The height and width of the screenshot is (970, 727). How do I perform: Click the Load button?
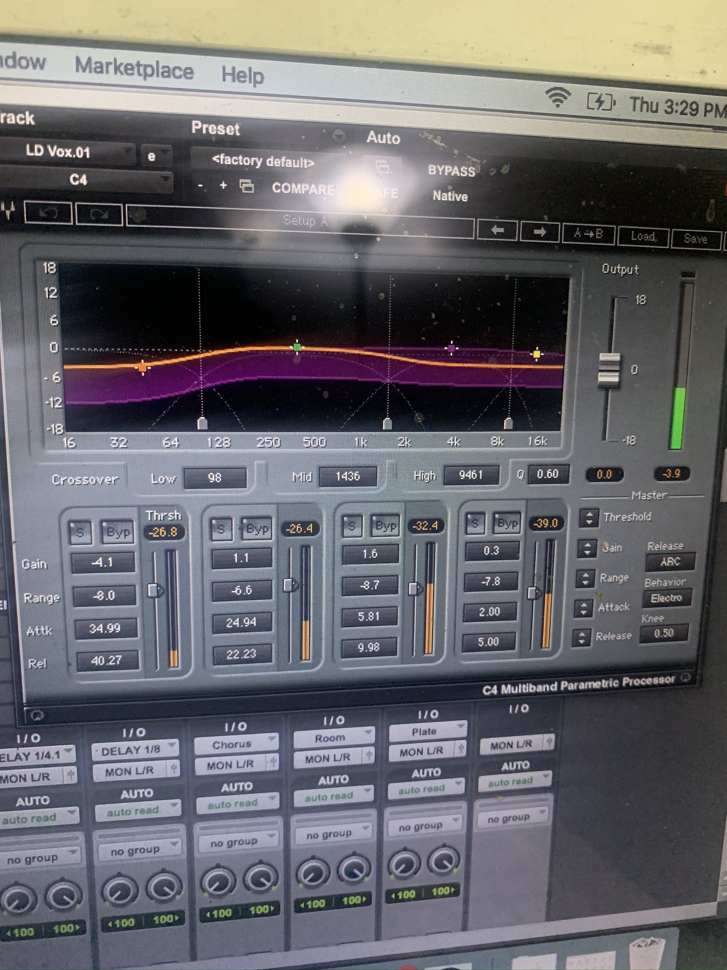click(x=643, y=236)
